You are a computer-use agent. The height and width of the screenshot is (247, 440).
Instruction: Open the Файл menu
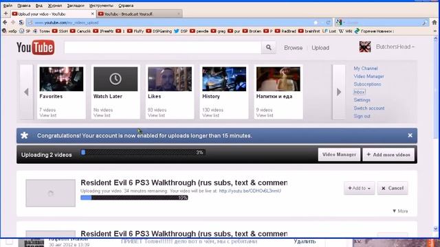pos(8,5)
